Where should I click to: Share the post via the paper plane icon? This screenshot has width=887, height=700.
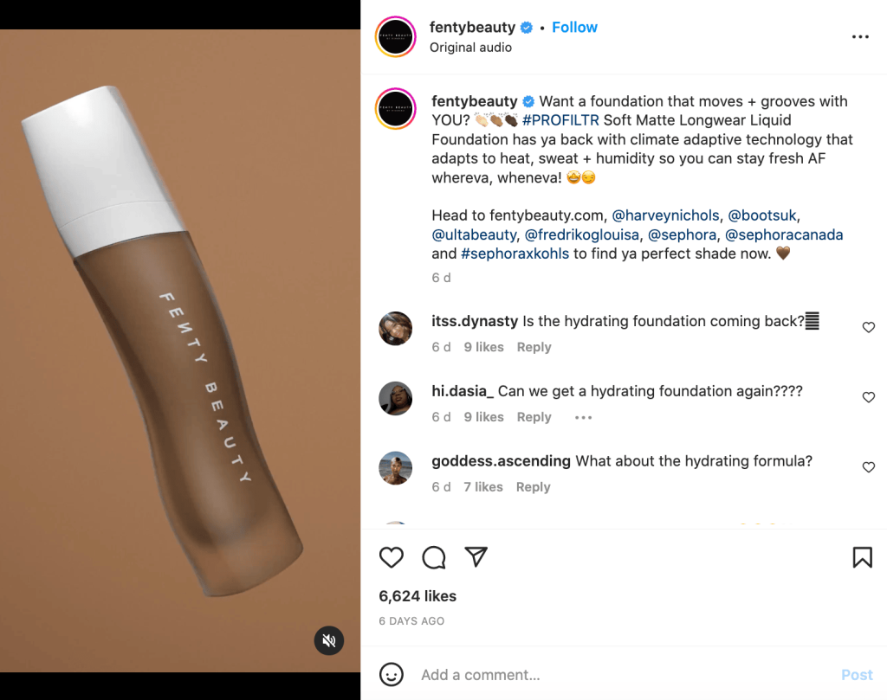[476, 557]
